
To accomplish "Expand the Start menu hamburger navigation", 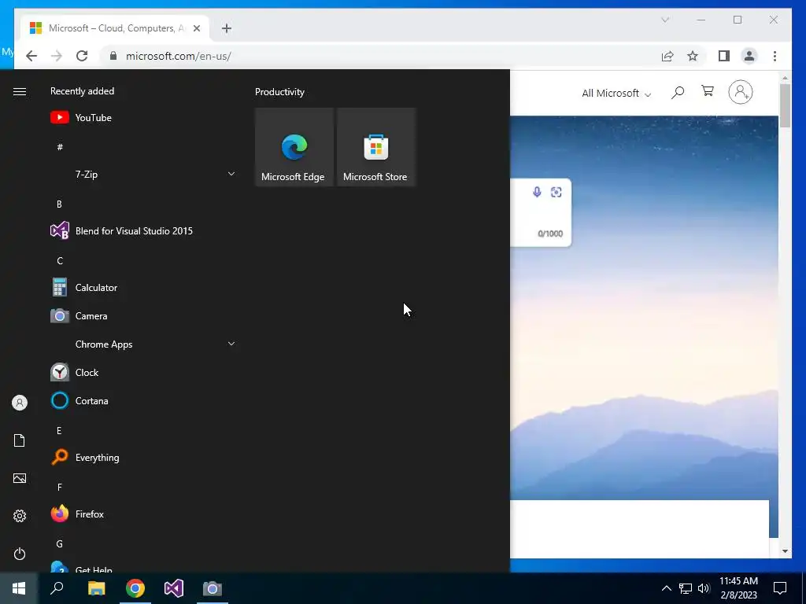I will pyautogui.click(x=20, y=91).
